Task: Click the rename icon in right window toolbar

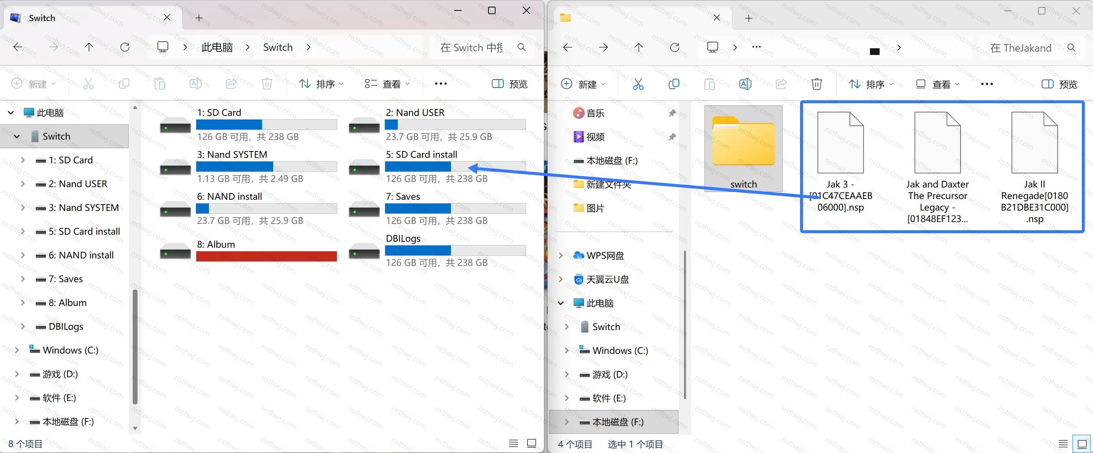Action: coord(745,84)
